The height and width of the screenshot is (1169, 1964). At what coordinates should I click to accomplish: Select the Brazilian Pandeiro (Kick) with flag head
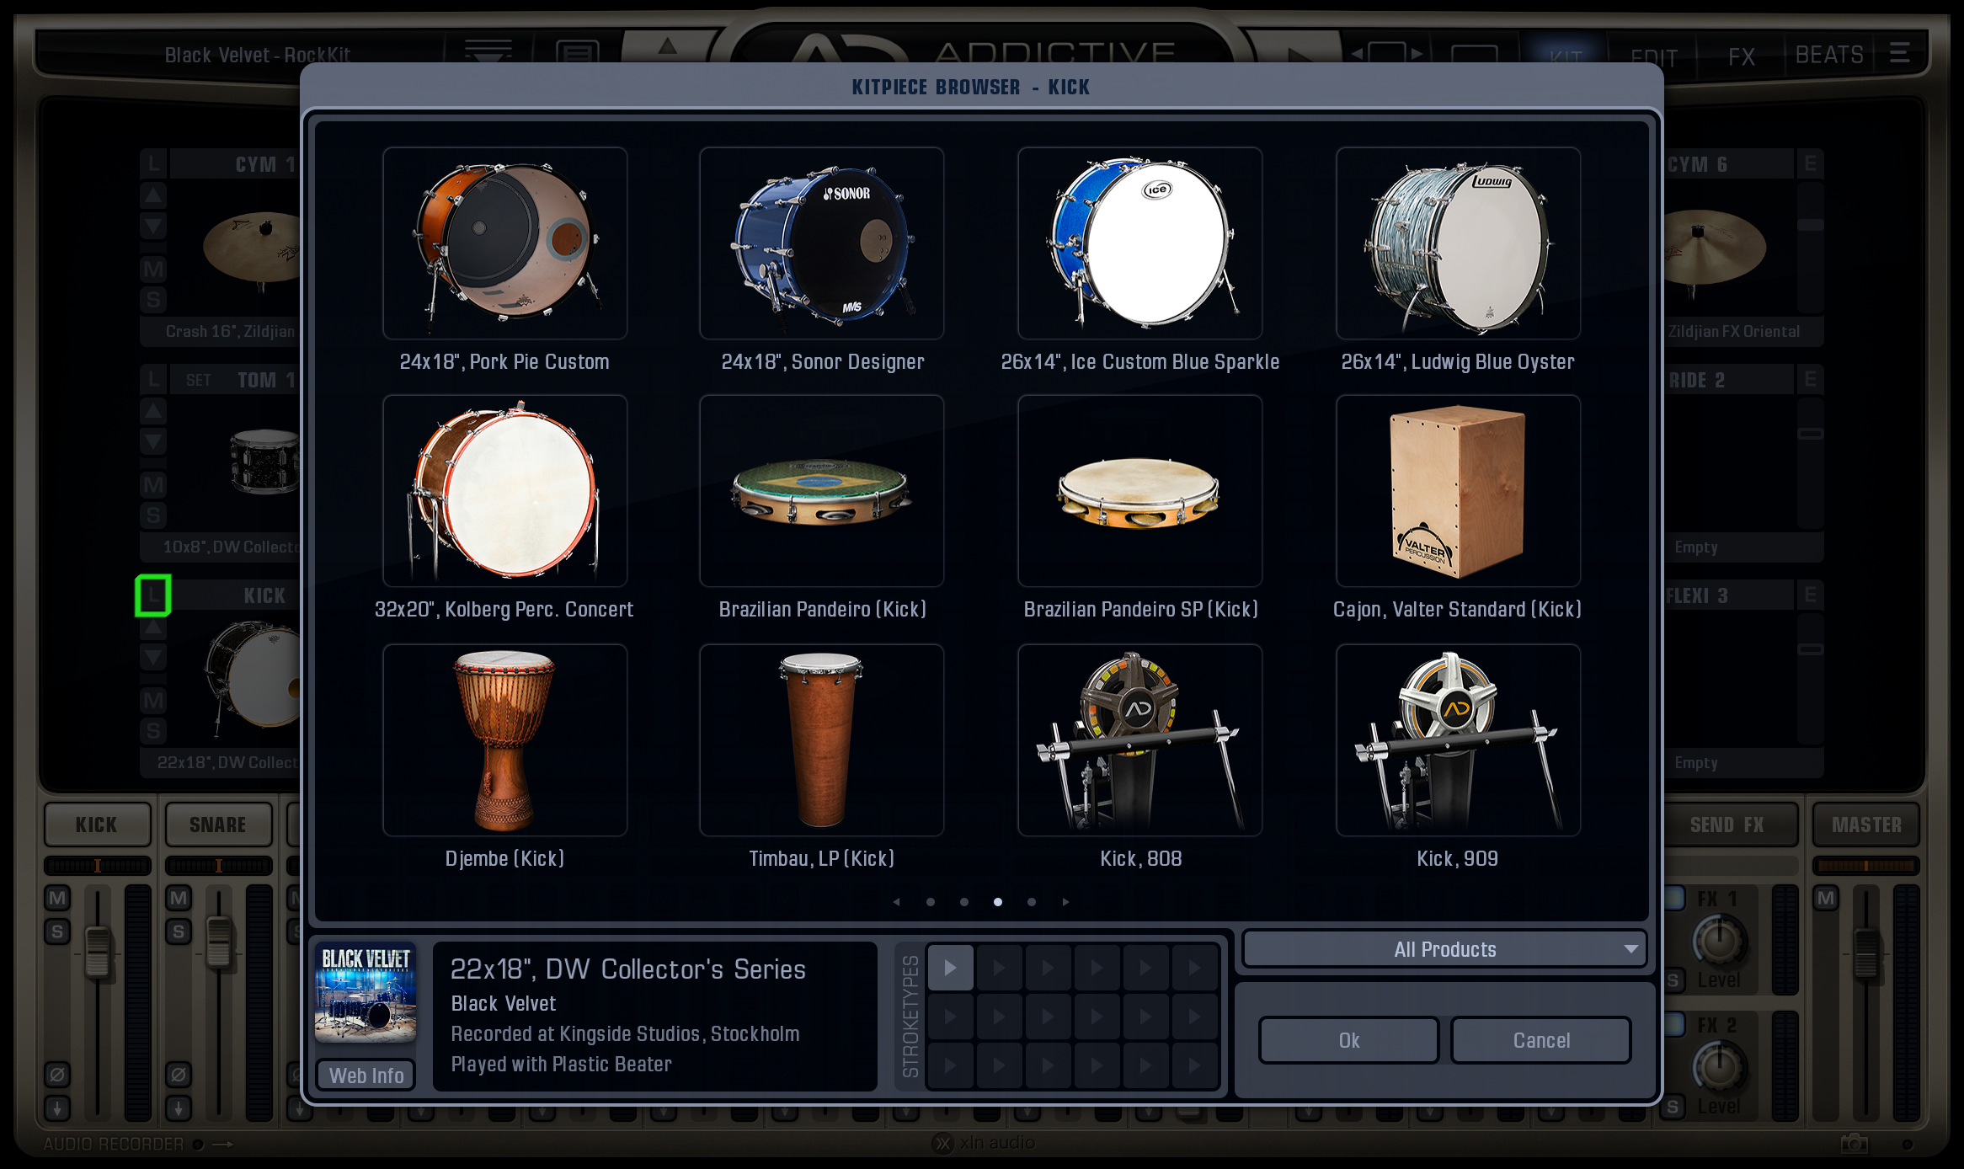(x=821, y=491)
